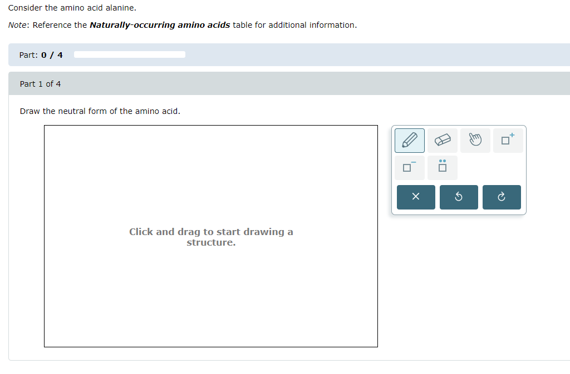
Task: Choose the lone pair electrons tool
Action: (x=442, y=167)
